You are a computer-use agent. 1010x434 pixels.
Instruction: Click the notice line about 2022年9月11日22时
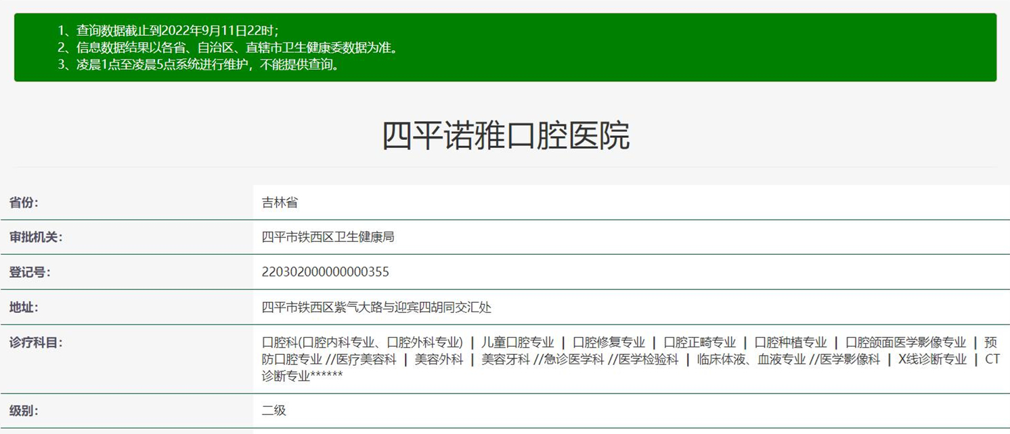(168, 30)
